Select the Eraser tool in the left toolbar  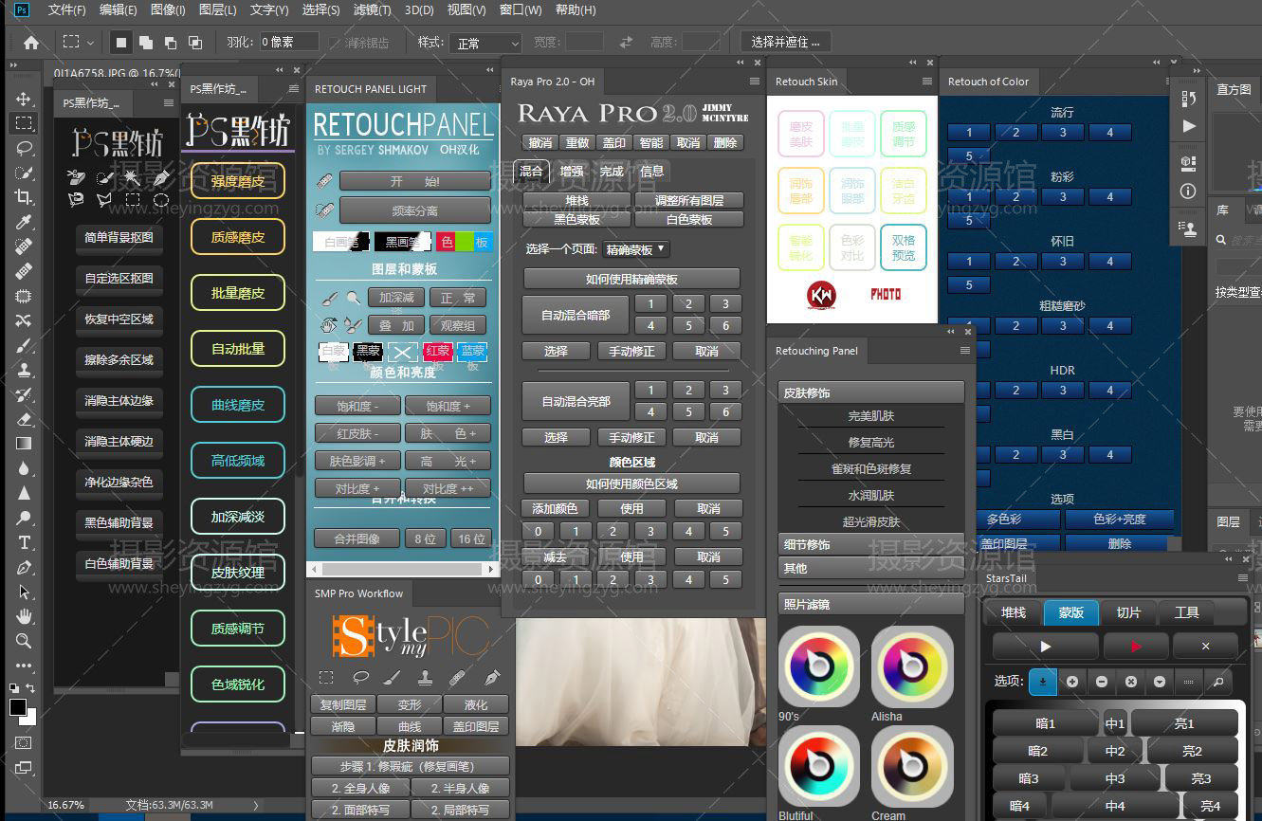click(24, 419)
